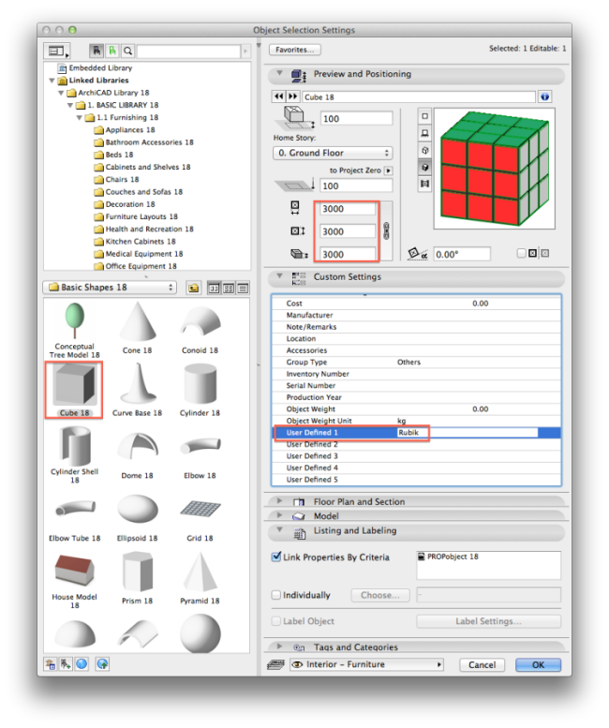Screen dimensions: 609x728
Task: Click the PROPobject 18 listing entry
Action: pos(448,557)
